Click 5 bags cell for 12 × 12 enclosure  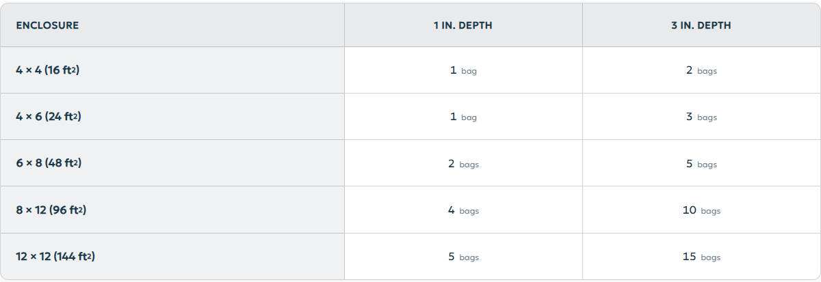pyautogui.click(x=463, y=257)
